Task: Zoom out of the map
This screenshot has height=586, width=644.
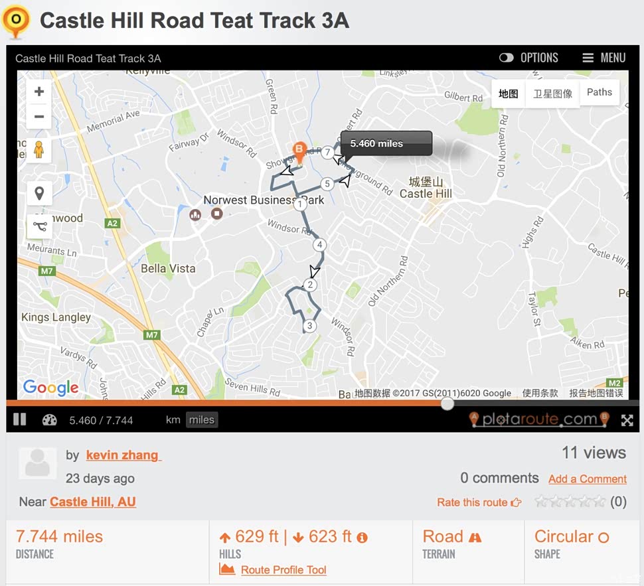Action: (x=39, y=117)
